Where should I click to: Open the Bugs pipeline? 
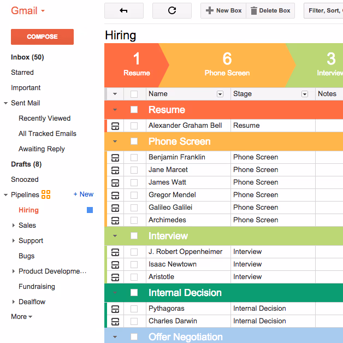point(26,256)
